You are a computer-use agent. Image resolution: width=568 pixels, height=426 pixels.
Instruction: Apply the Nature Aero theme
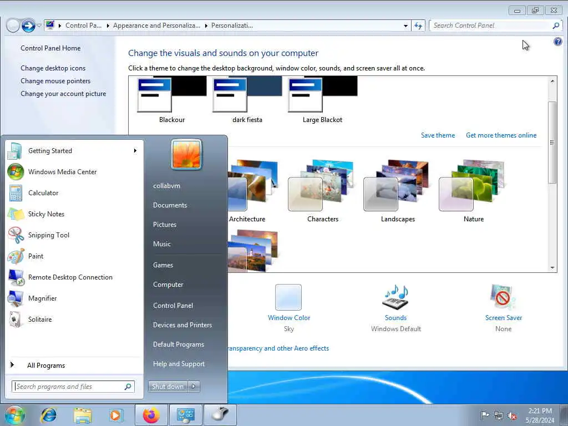(473, 191)
